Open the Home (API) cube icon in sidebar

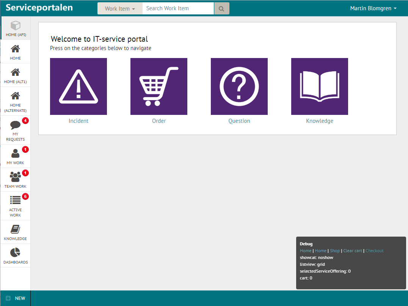[x=15, y=25]
